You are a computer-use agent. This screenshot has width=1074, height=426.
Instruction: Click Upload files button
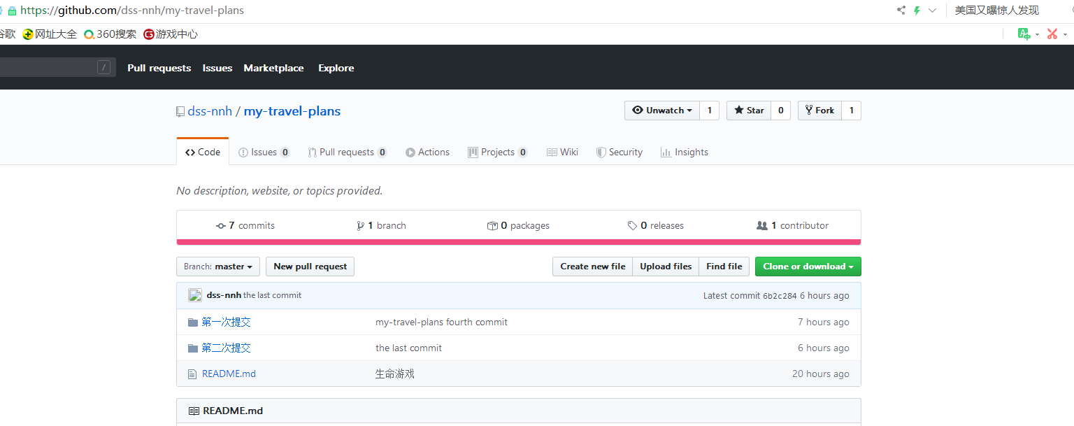point(666,267)
